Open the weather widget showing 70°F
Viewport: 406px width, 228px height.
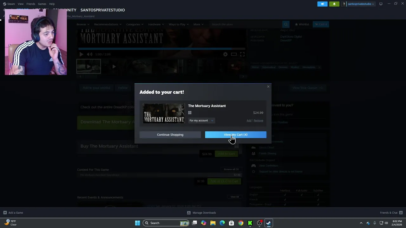[10, 223]
